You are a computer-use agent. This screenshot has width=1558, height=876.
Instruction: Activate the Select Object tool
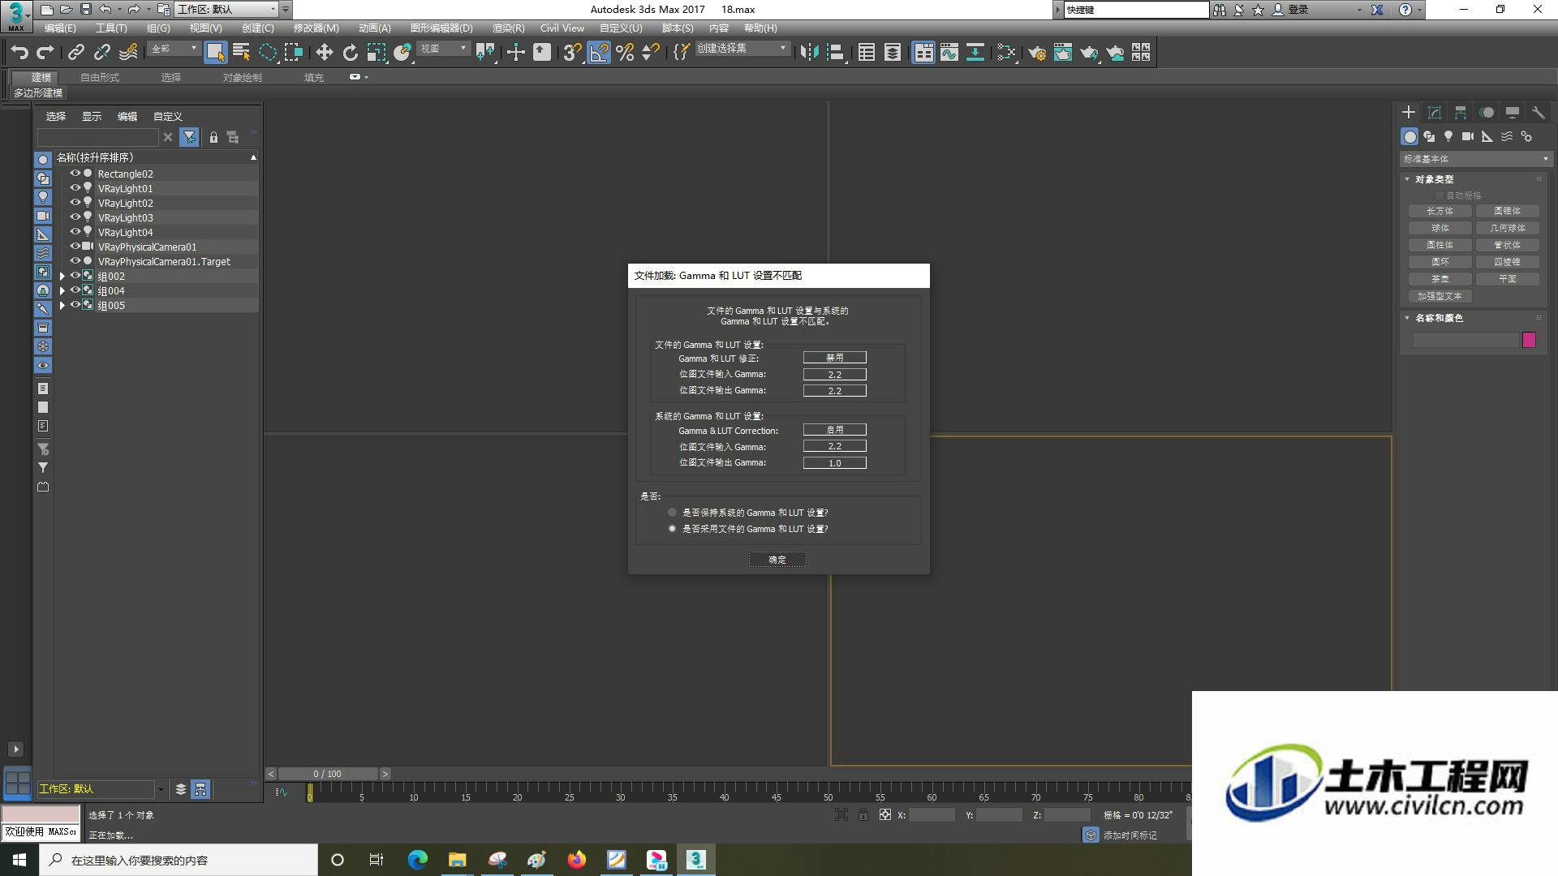tap(215, 53)
